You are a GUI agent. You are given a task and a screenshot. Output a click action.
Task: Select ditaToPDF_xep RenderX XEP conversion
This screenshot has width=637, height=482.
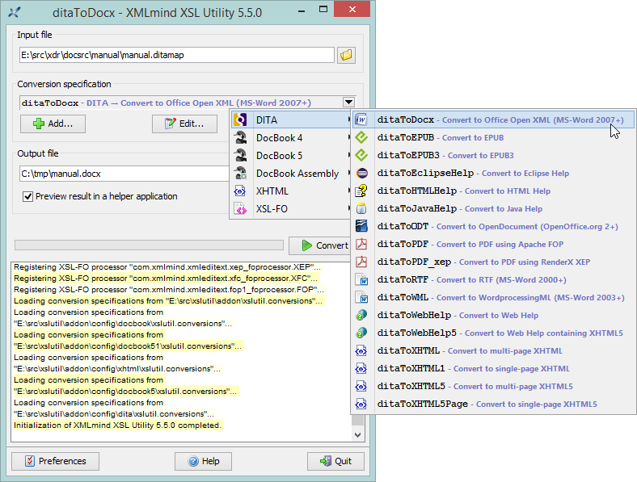493,262
